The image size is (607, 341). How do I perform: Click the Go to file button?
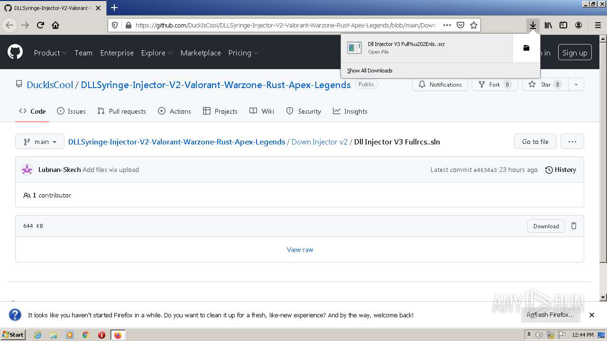tap(535, 142)
